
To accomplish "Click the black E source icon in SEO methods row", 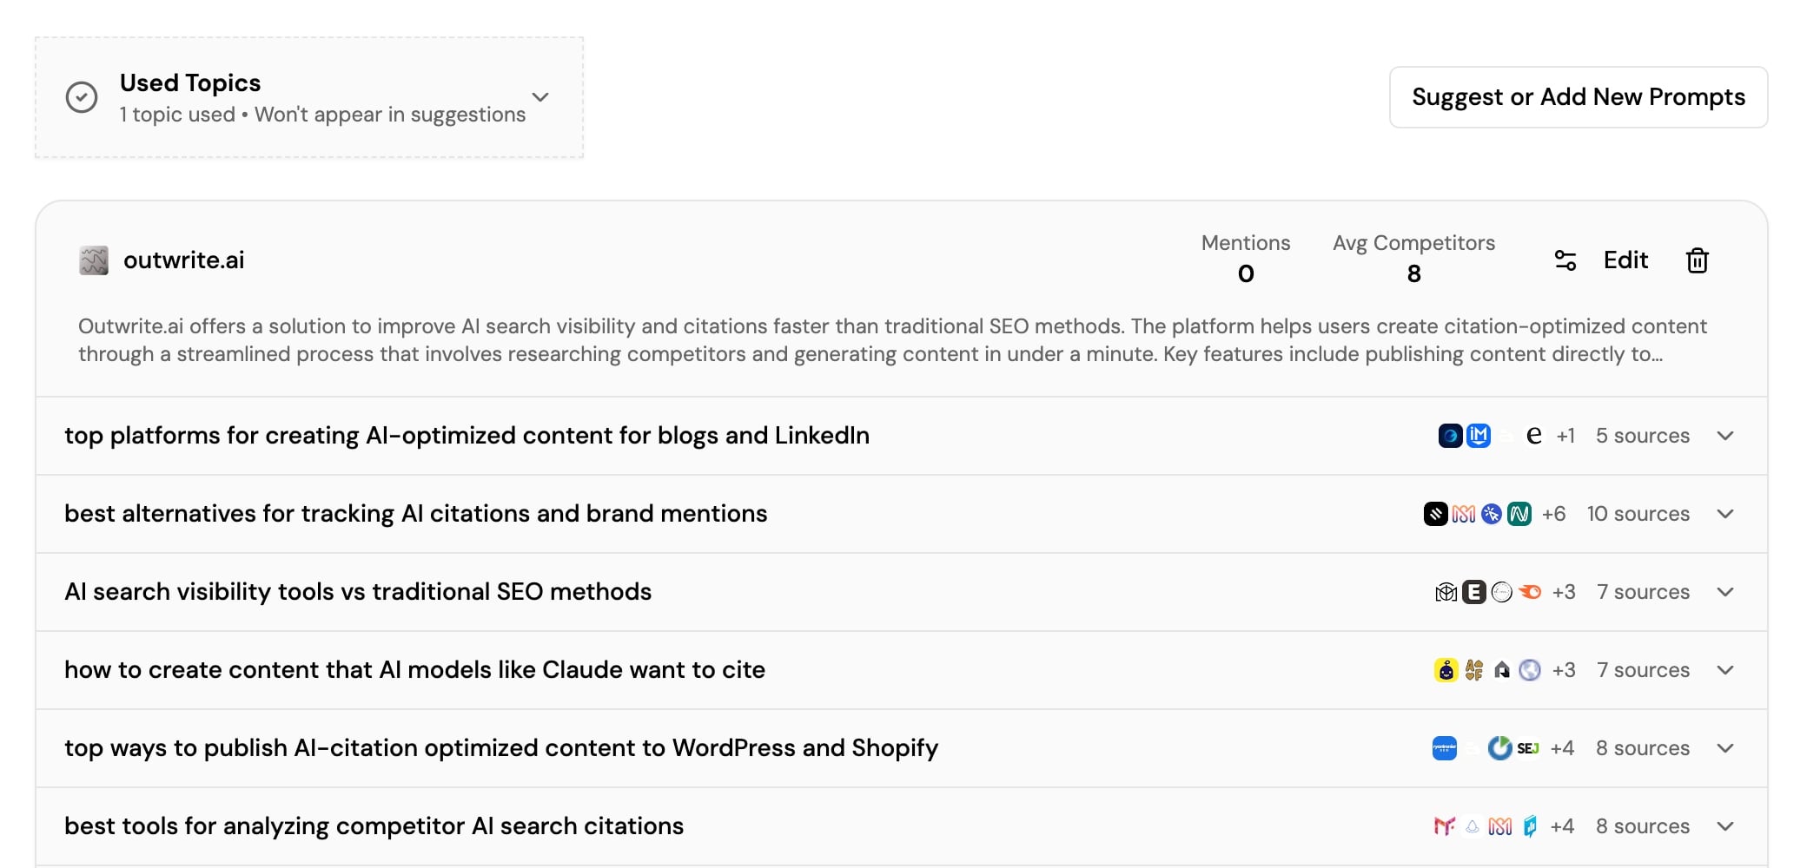I will (x=1473, y=592).
